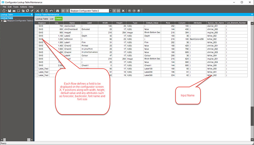Click the Paste clipboard icon
The height and width of the screenshot is (145, 254).
coord(47,11)
